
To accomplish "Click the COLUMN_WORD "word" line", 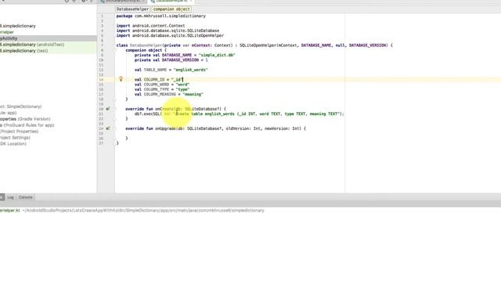I will click(x=162, y=85).
